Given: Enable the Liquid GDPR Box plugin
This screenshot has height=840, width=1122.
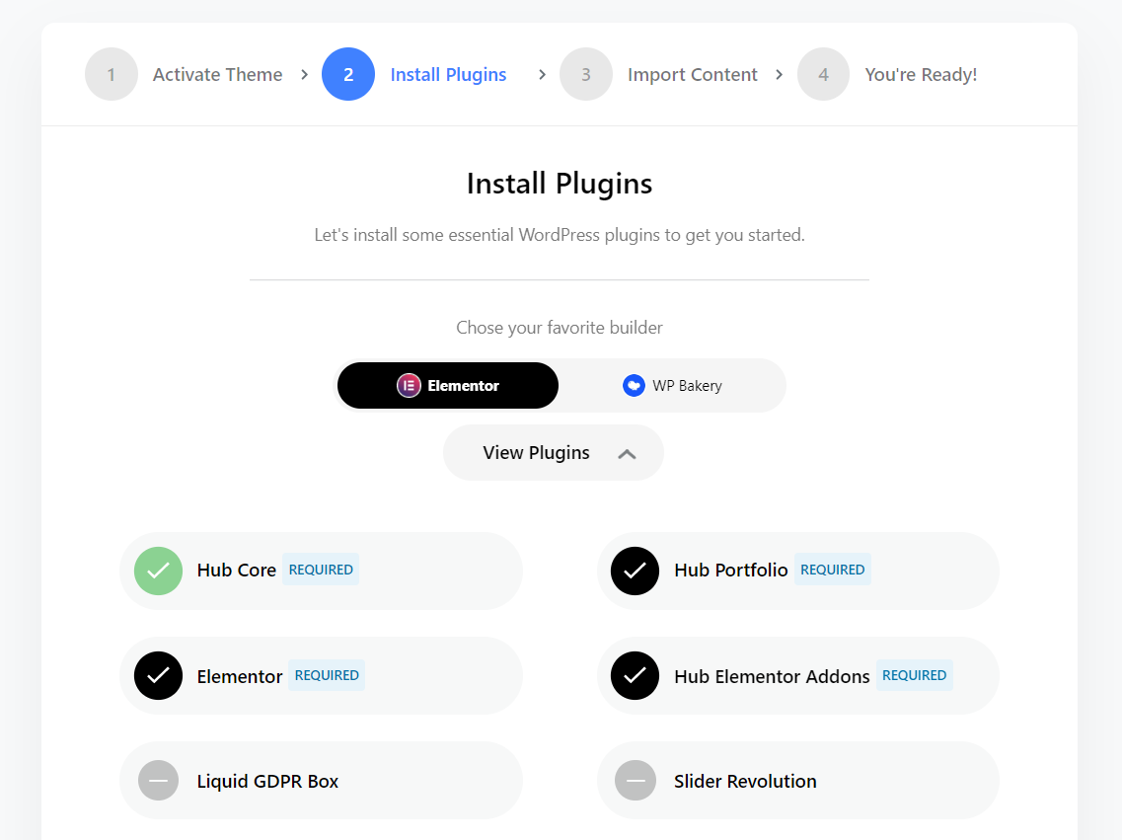Looking at the screenshot, I should (x=158, y=781).
